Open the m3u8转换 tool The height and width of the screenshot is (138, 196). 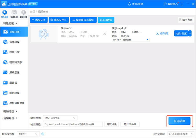[106, 20]
